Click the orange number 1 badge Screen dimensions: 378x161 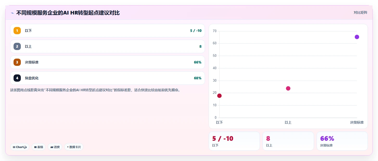(x=17, y=31)
